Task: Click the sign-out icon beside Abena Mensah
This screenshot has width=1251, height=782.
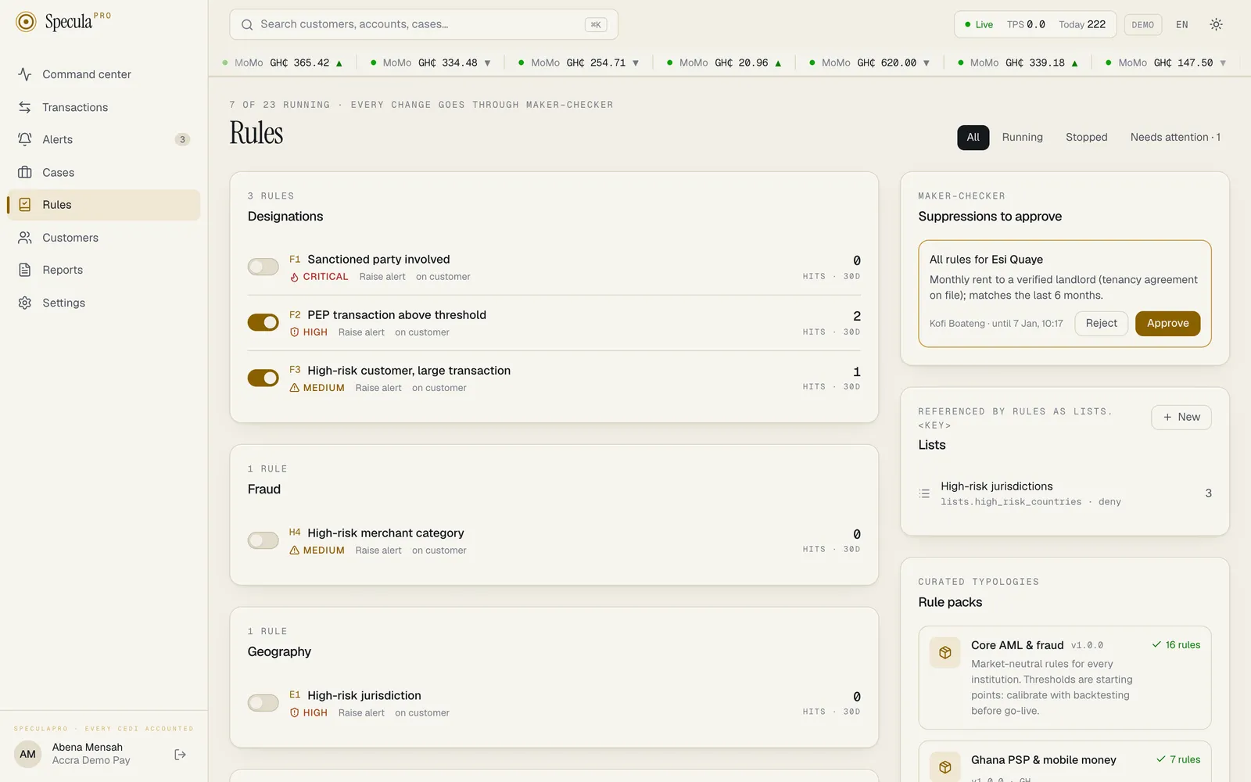Action: pos(181,755)
